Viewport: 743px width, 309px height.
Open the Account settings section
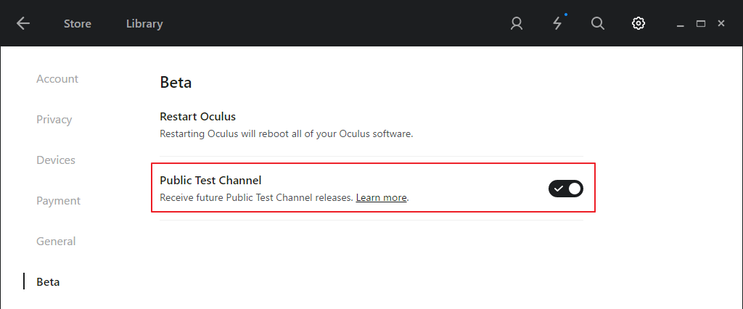click(57, 78)
